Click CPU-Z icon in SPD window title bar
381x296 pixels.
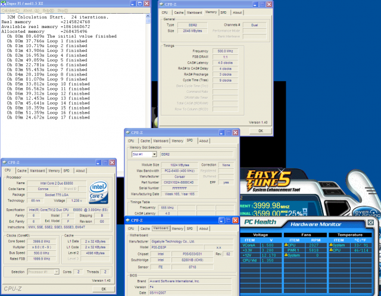pos(128,132)
